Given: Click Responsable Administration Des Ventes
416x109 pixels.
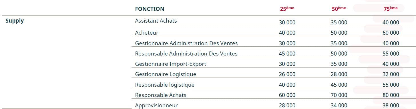Looking at the screenshot, I should (x=186, y=53).
